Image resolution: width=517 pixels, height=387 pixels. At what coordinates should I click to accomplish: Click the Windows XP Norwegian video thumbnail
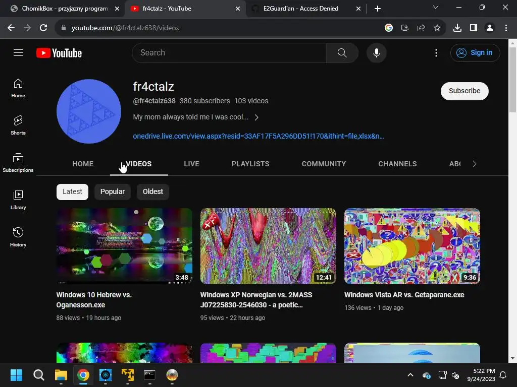pos(268,246)
